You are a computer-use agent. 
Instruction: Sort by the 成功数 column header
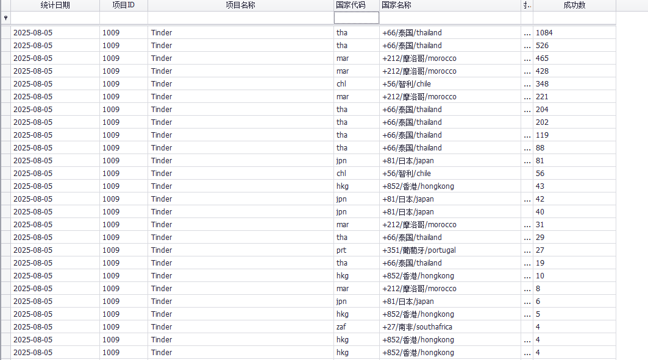click(x=574, y=5)
